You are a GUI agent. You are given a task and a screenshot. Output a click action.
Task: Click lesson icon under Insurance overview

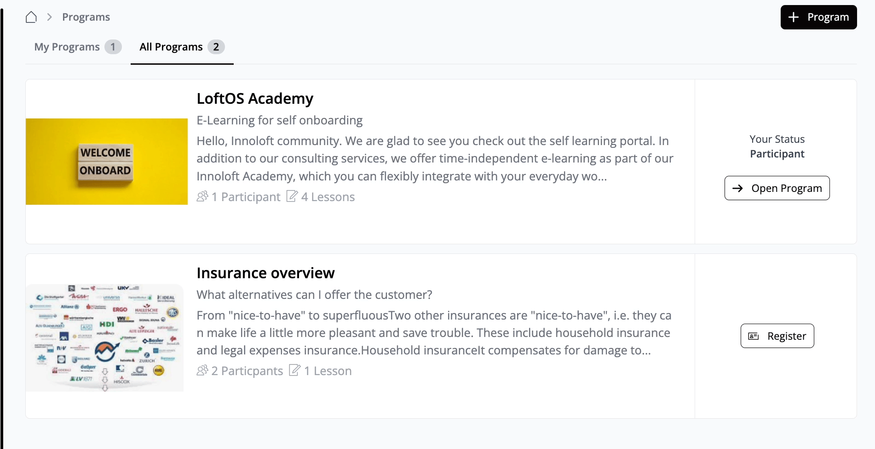[295, 370]
